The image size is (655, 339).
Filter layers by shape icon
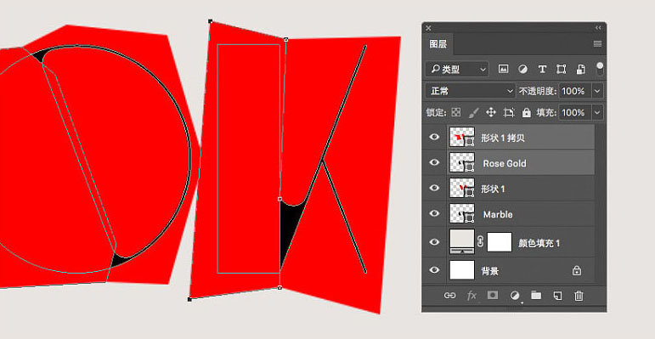click(561, 70)
